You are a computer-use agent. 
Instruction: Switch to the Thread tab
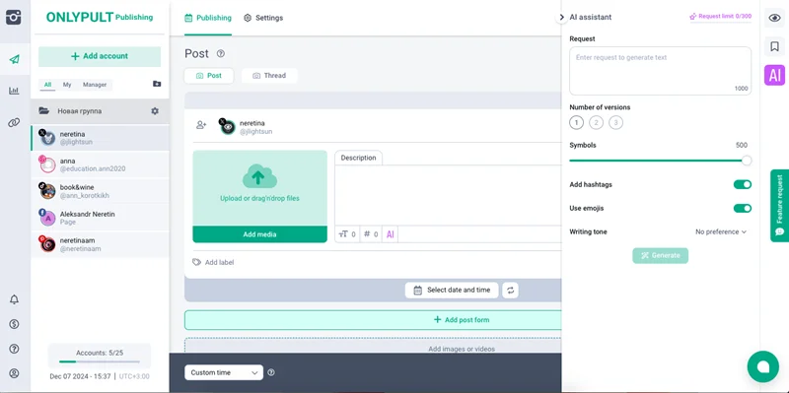(269, 76)
